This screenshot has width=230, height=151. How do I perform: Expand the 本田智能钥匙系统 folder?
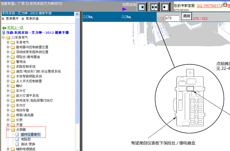[8, 76]
